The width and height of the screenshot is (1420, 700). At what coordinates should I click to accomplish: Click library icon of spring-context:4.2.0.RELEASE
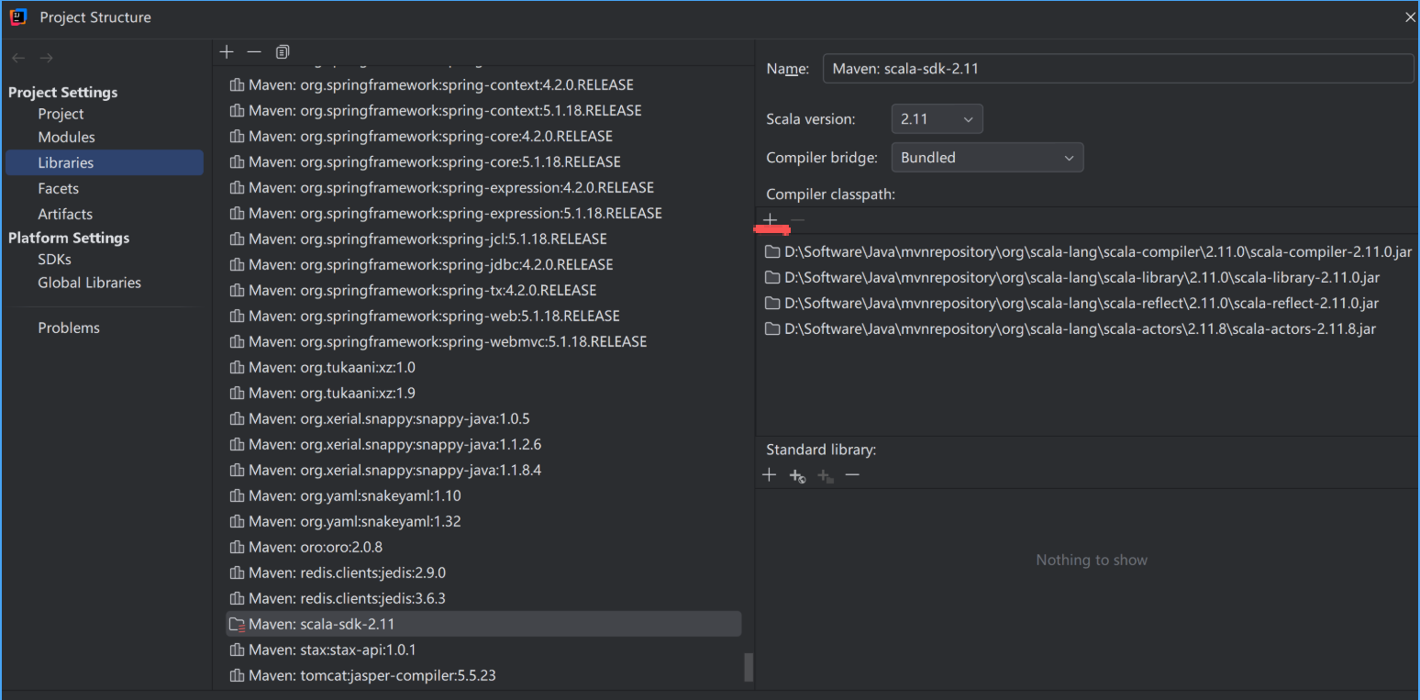coord(237,84)
